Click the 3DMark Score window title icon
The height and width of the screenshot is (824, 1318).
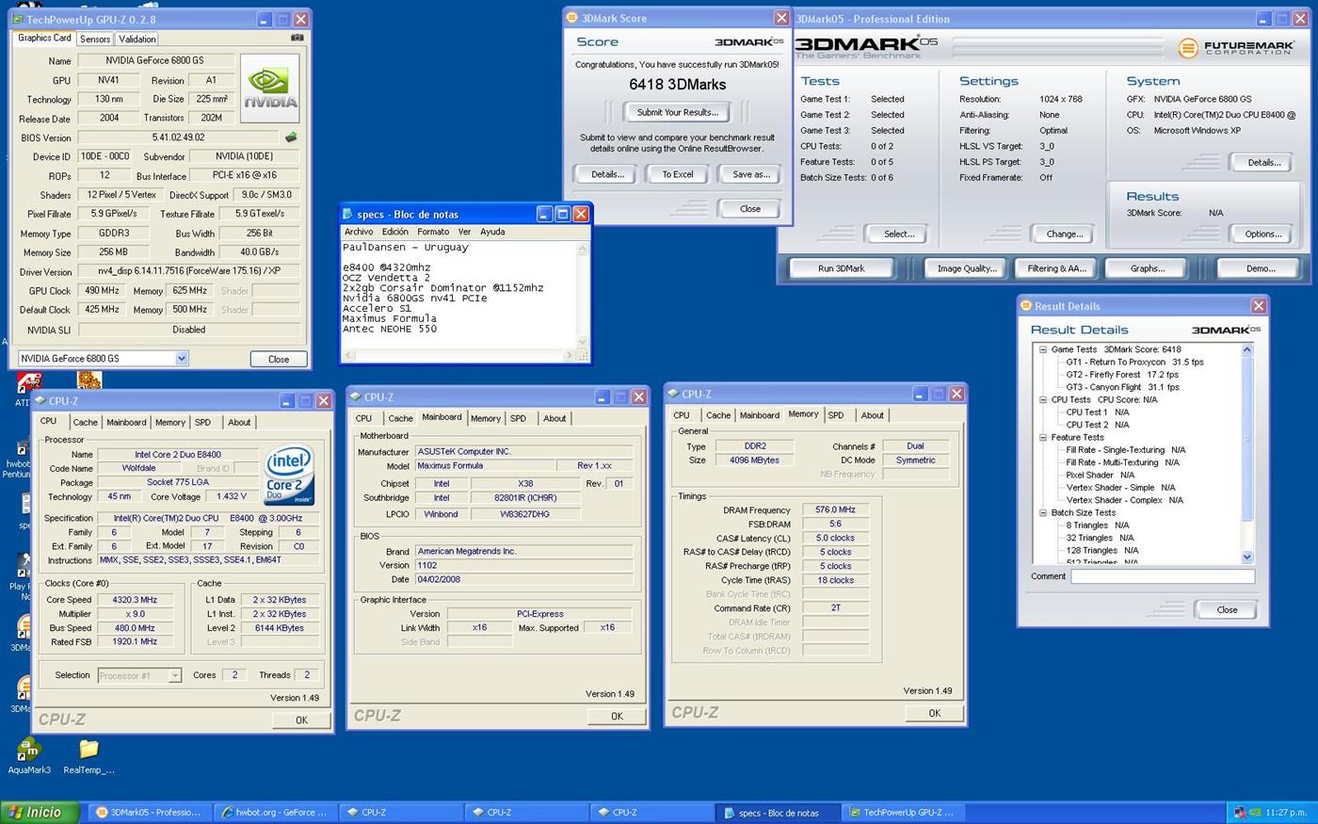pos(571,18)
